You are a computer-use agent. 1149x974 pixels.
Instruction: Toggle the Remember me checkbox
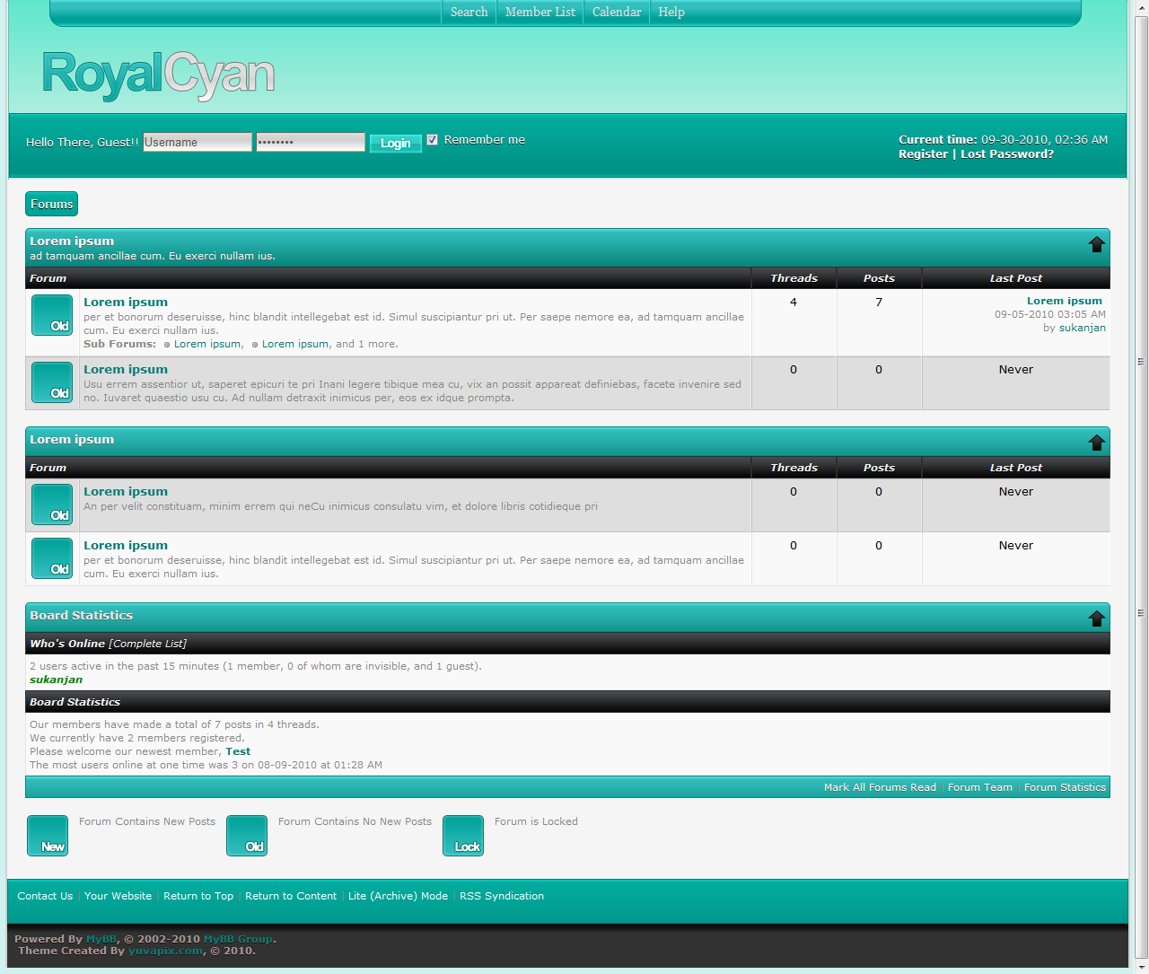point(433,140)
